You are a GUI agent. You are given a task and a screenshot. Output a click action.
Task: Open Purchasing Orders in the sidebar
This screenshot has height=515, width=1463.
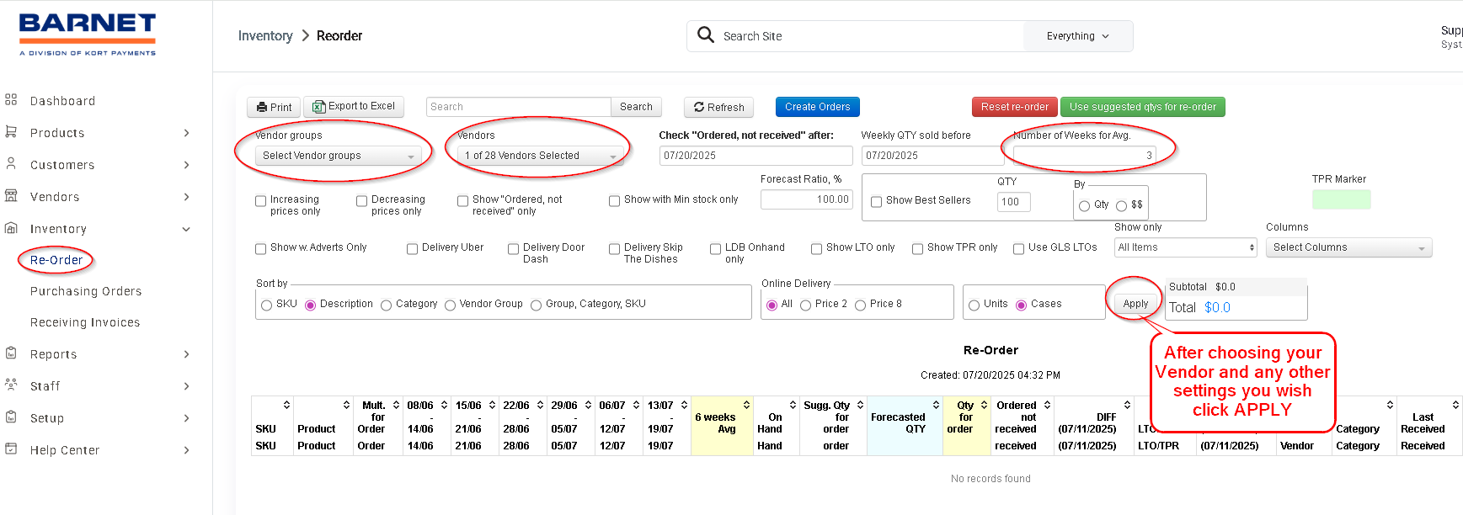pyautogui.click(x=86, y=291)
